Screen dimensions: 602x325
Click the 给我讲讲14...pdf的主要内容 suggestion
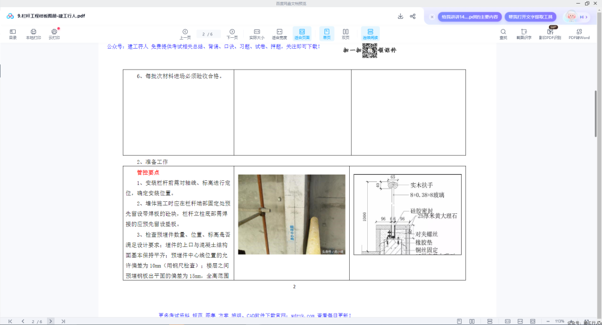coord(470,17)
